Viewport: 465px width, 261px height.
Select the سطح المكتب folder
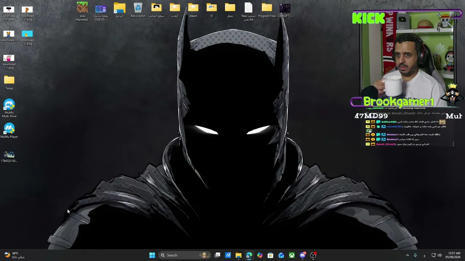[157, 10]
